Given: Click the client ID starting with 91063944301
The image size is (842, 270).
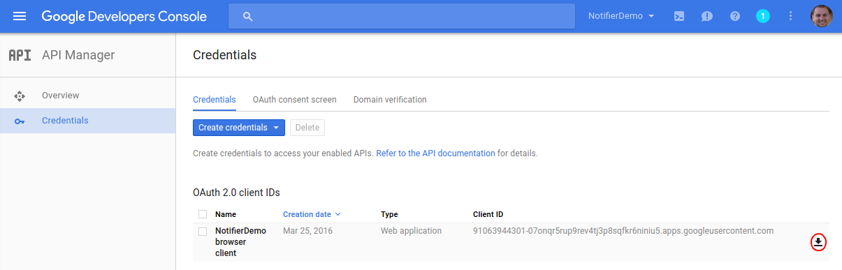Looking at the screenshot, I should [x=623, y=231].
